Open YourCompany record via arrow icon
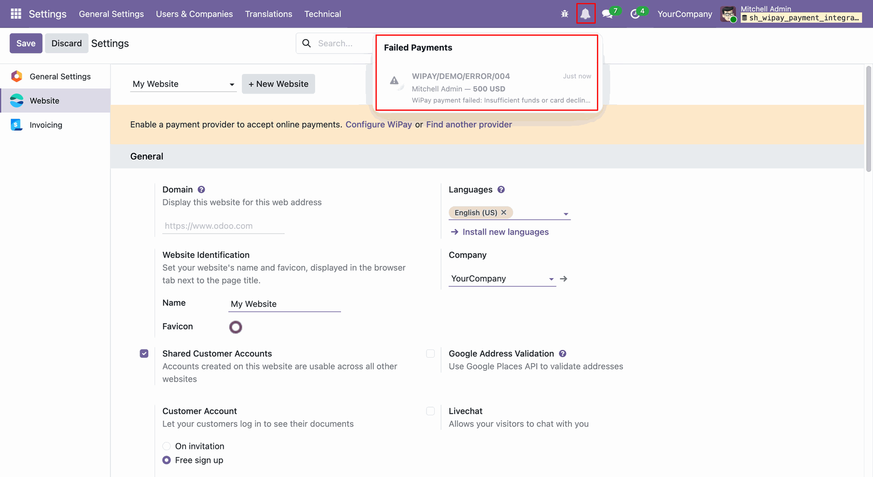Screen dimensions: 873x477 (x=564, y=279)
